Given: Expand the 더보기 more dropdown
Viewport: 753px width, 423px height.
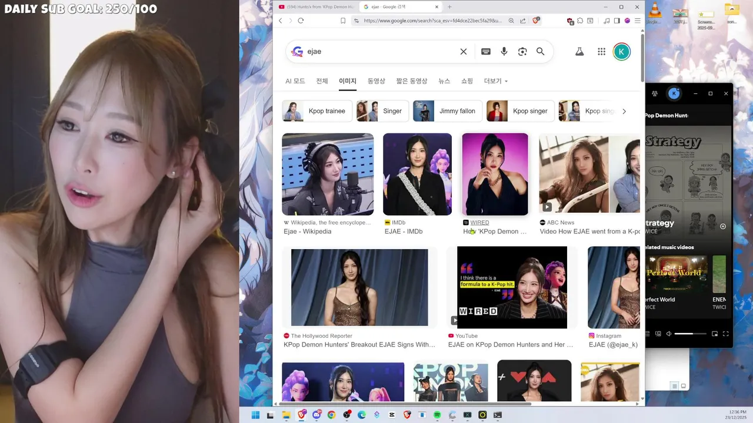Looking at the screenshot, I should coord(495,81).
